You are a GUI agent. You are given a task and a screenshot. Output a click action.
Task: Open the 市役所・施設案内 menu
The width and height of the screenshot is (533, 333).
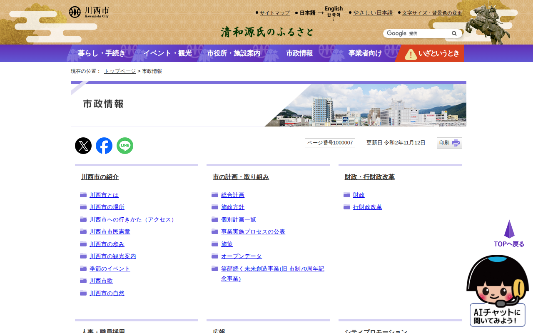(x=234, y=53)
